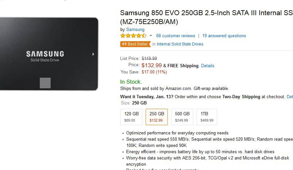
Task: Click the Two-Day Shipping details link
Action: 290,97
